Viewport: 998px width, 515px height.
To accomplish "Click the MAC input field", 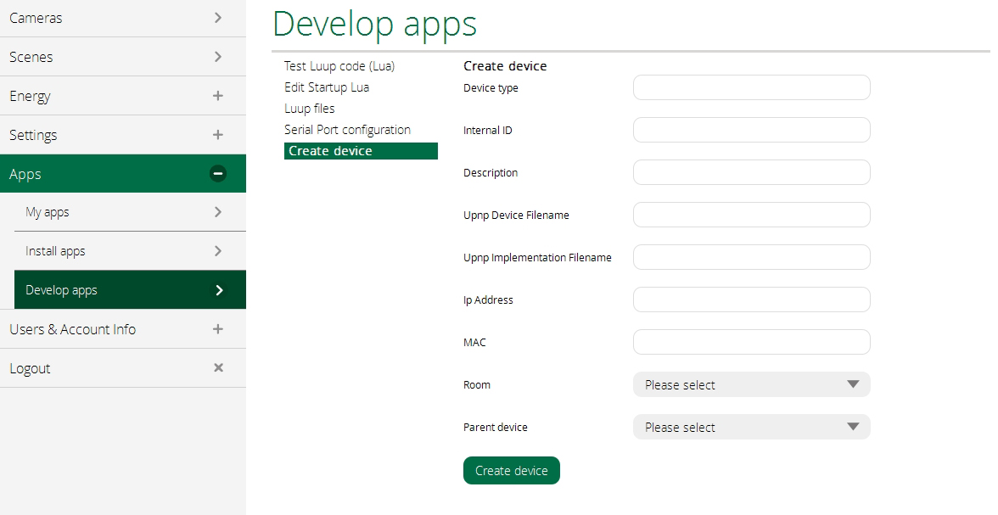I will (751, 342).
